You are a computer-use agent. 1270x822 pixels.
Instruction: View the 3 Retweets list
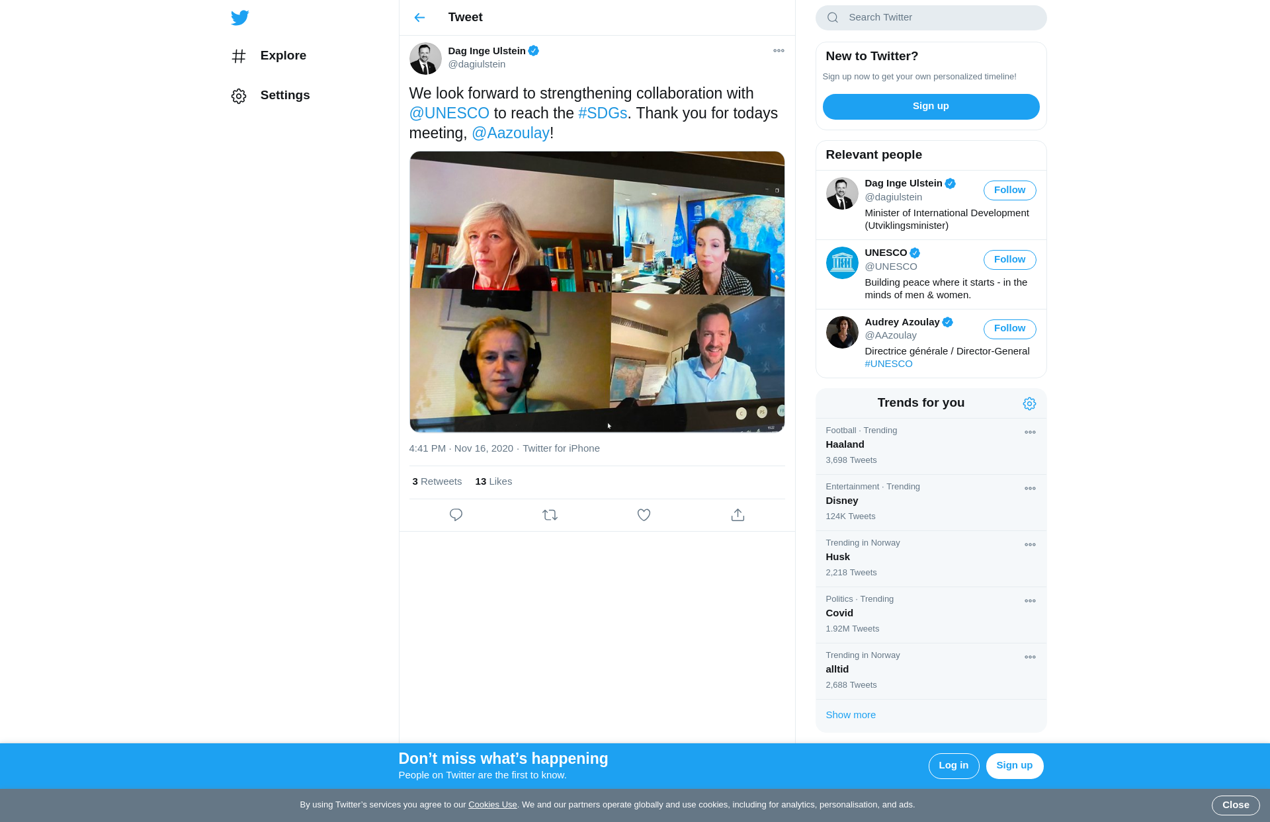pyautogui.click(x=437, y=481)
